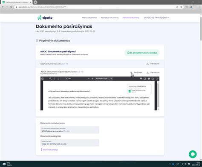
Task: Click the PDF viewer vertical scrollbar
Action: tap(158, 95)
